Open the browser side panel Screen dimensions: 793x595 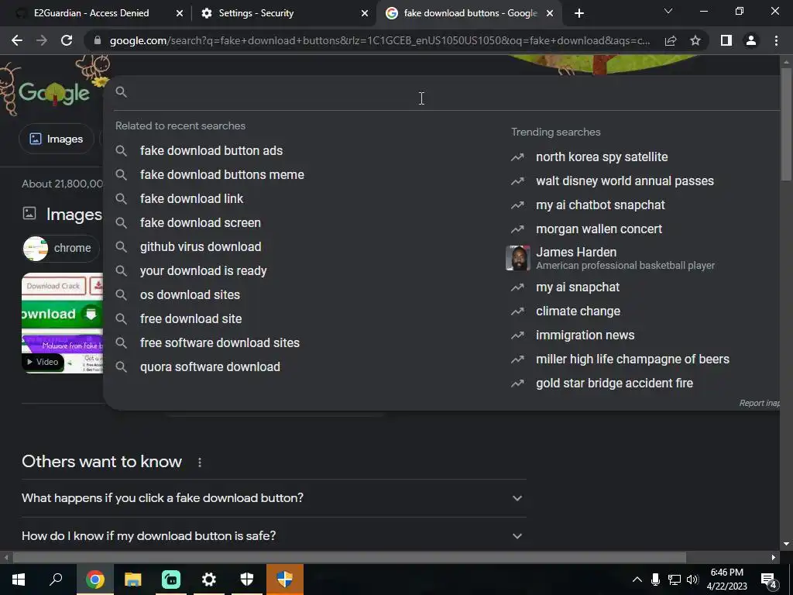click(x=726, y=40)
